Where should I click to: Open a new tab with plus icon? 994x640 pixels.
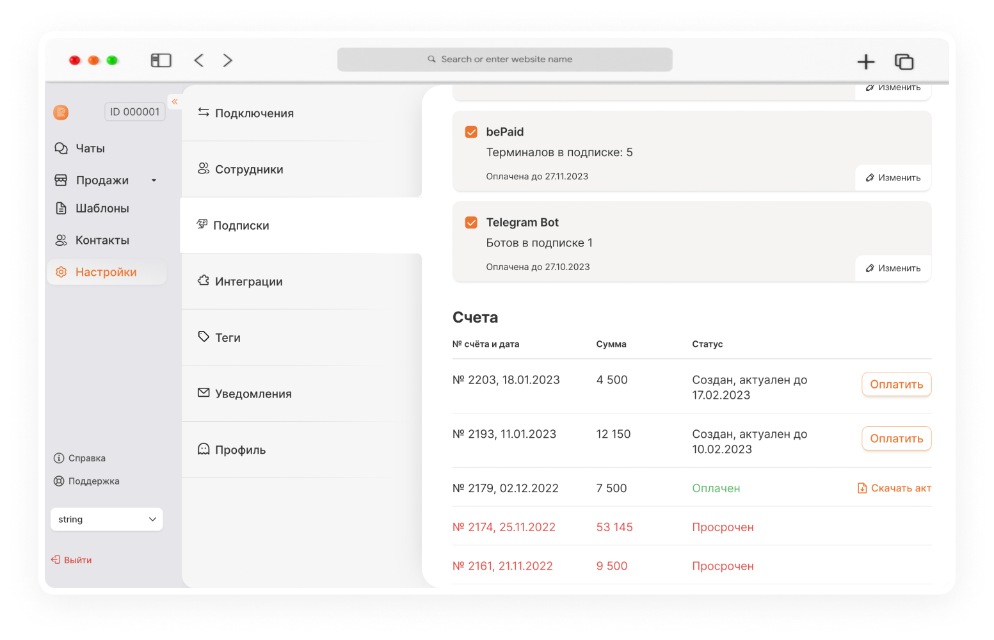[x=866, y=61]
